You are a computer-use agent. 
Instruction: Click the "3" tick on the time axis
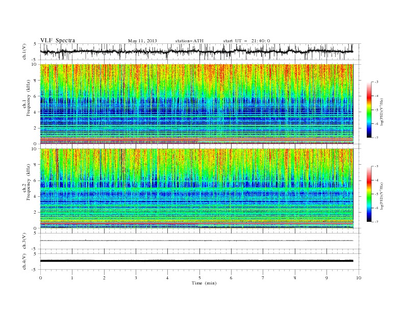click(x=136, y=278)
